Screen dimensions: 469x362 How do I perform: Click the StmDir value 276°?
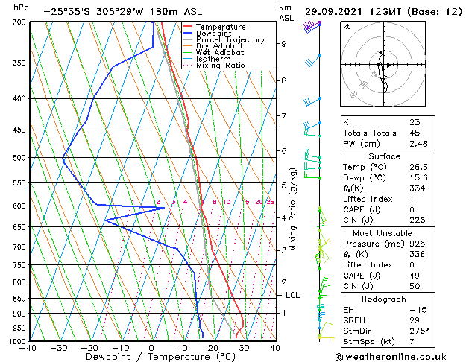coord(419,331)
